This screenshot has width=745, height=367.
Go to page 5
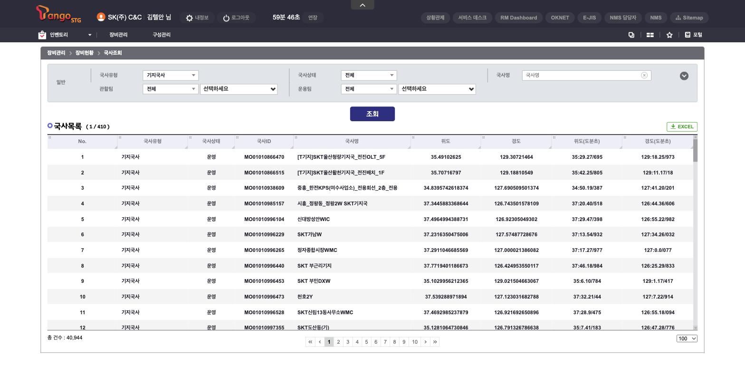pos(366,342)
